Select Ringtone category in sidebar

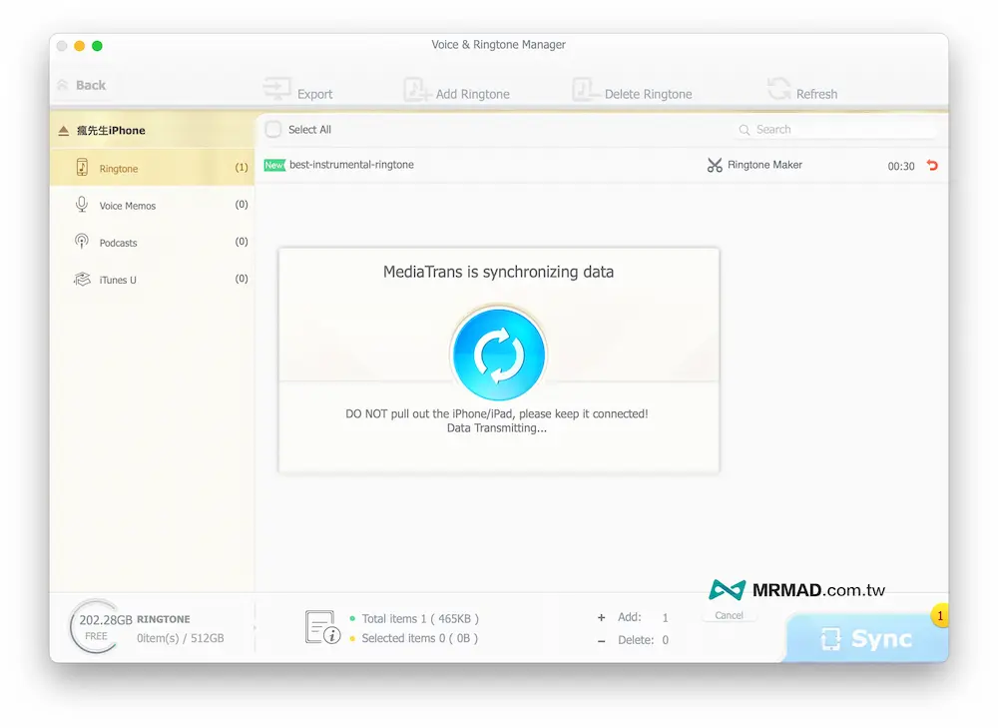(x=118, y=169)
